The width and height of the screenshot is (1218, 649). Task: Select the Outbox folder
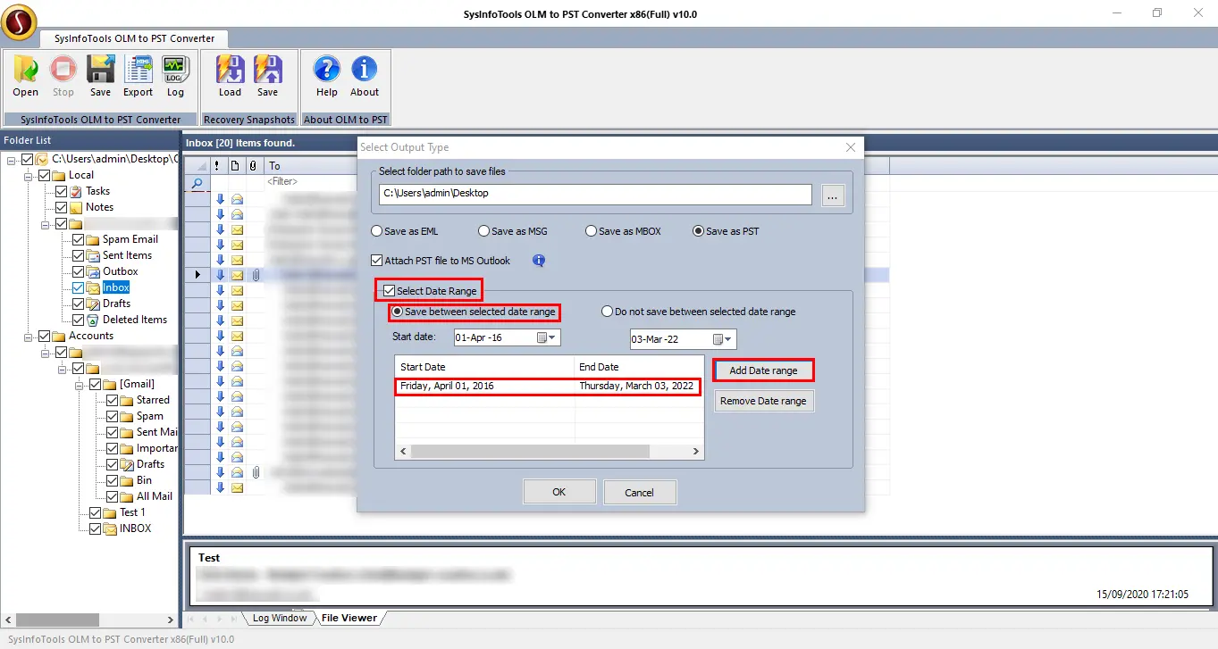pos(120,271)
